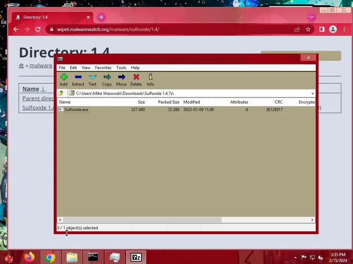Open 7-Zip View menu
The height and width of the screenshot is (264, 353).
pos(86,68)
